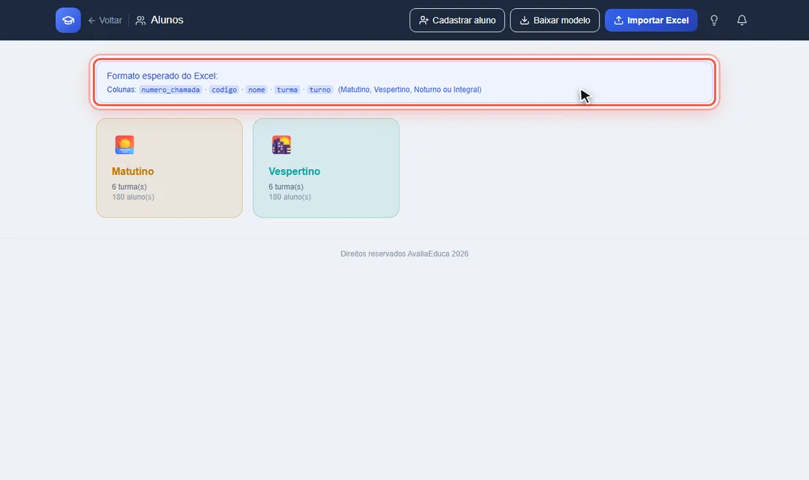Click the turno column tag
809x480 pixels.
pyautogui.click(x=320, y=90)
